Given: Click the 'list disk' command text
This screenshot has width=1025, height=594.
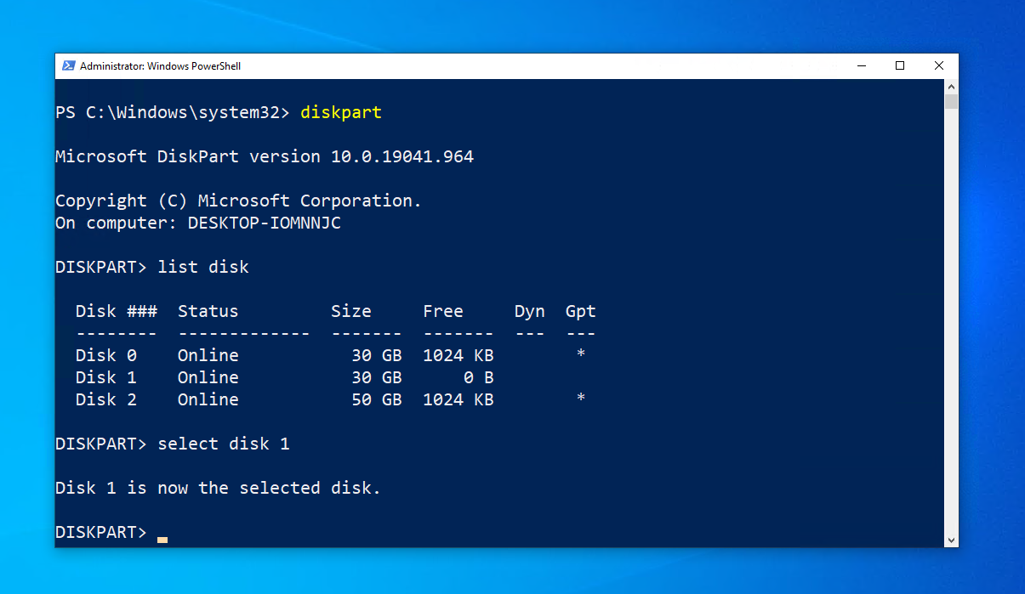Looking at the screenshot, I should point(203,267).
